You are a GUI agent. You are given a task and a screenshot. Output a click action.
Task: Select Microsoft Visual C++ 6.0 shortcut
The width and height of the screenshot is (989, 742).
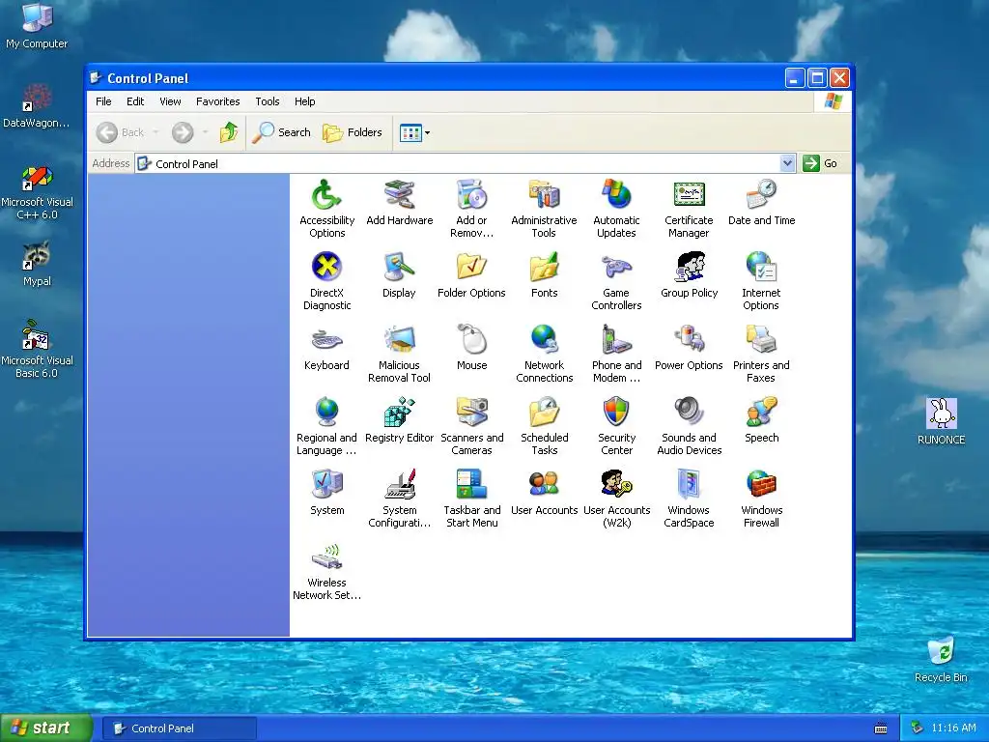(37, 192)
